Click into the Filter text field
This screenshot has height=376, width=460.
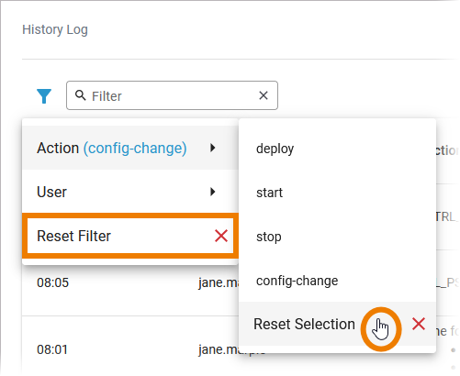pos(172,95)
